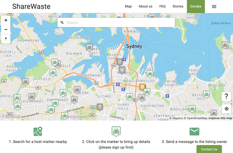233x153 pixels.
Task: Click the Donate button
Action: [196, 6]
